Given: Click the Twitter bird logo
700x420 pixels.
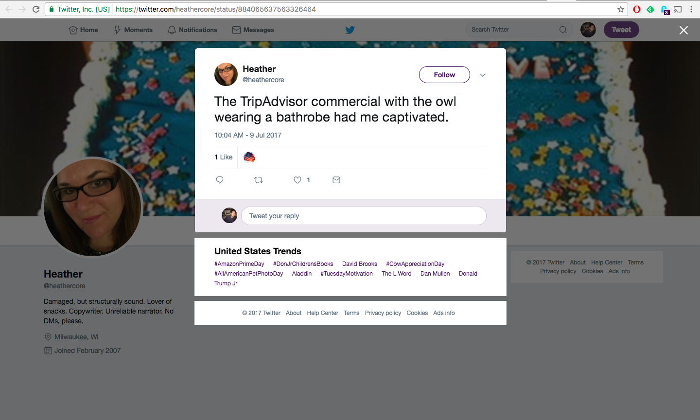Looking at the screenshot, I should coord(350,30).
